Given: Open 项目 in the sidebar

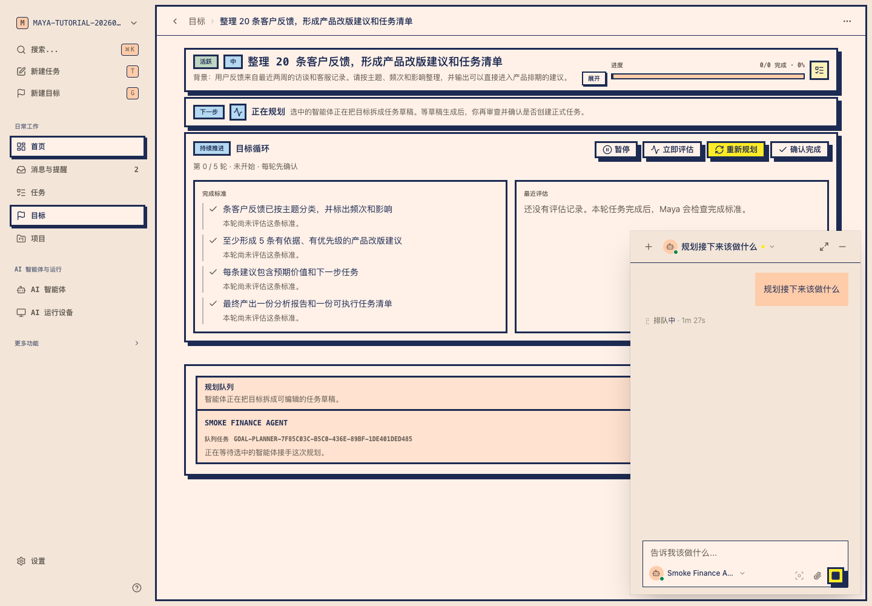Looking at the screenshot, I should click(x=78, y=239).
